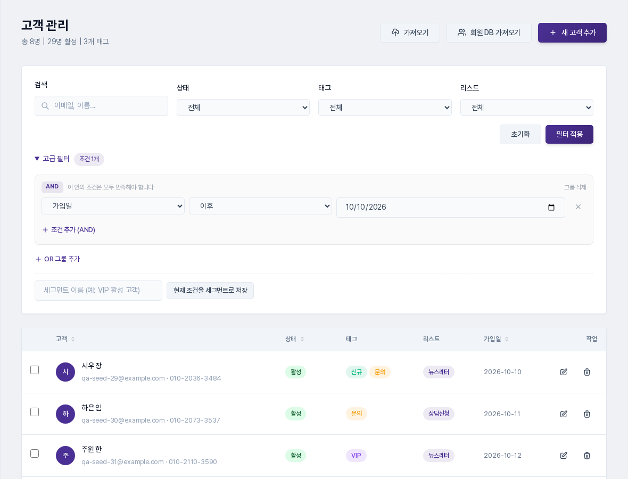Click the trash icon for 시우 장
This screenshot has height=479, width=628.
tap(586, 372)
